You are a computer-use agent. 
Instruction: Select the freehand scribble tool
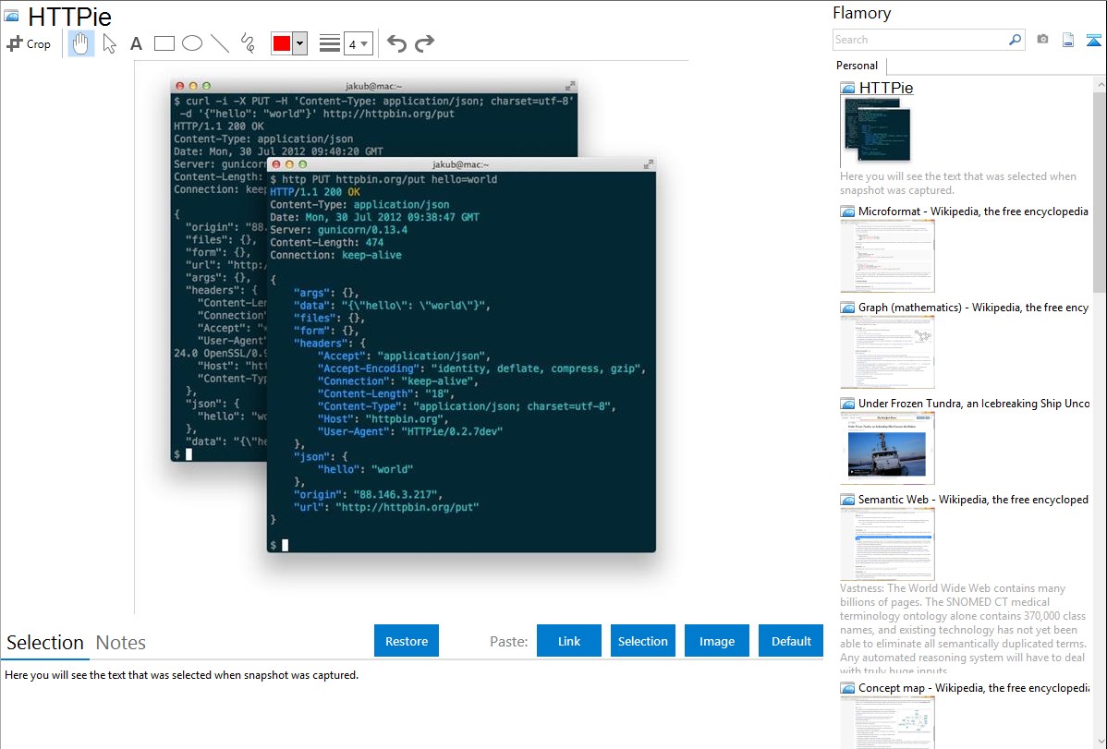coord(248,43)
